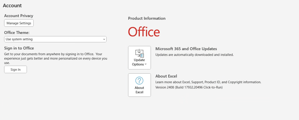
Task: Click the 'Account Privacy' section label
Action: (x=19, y=16)
